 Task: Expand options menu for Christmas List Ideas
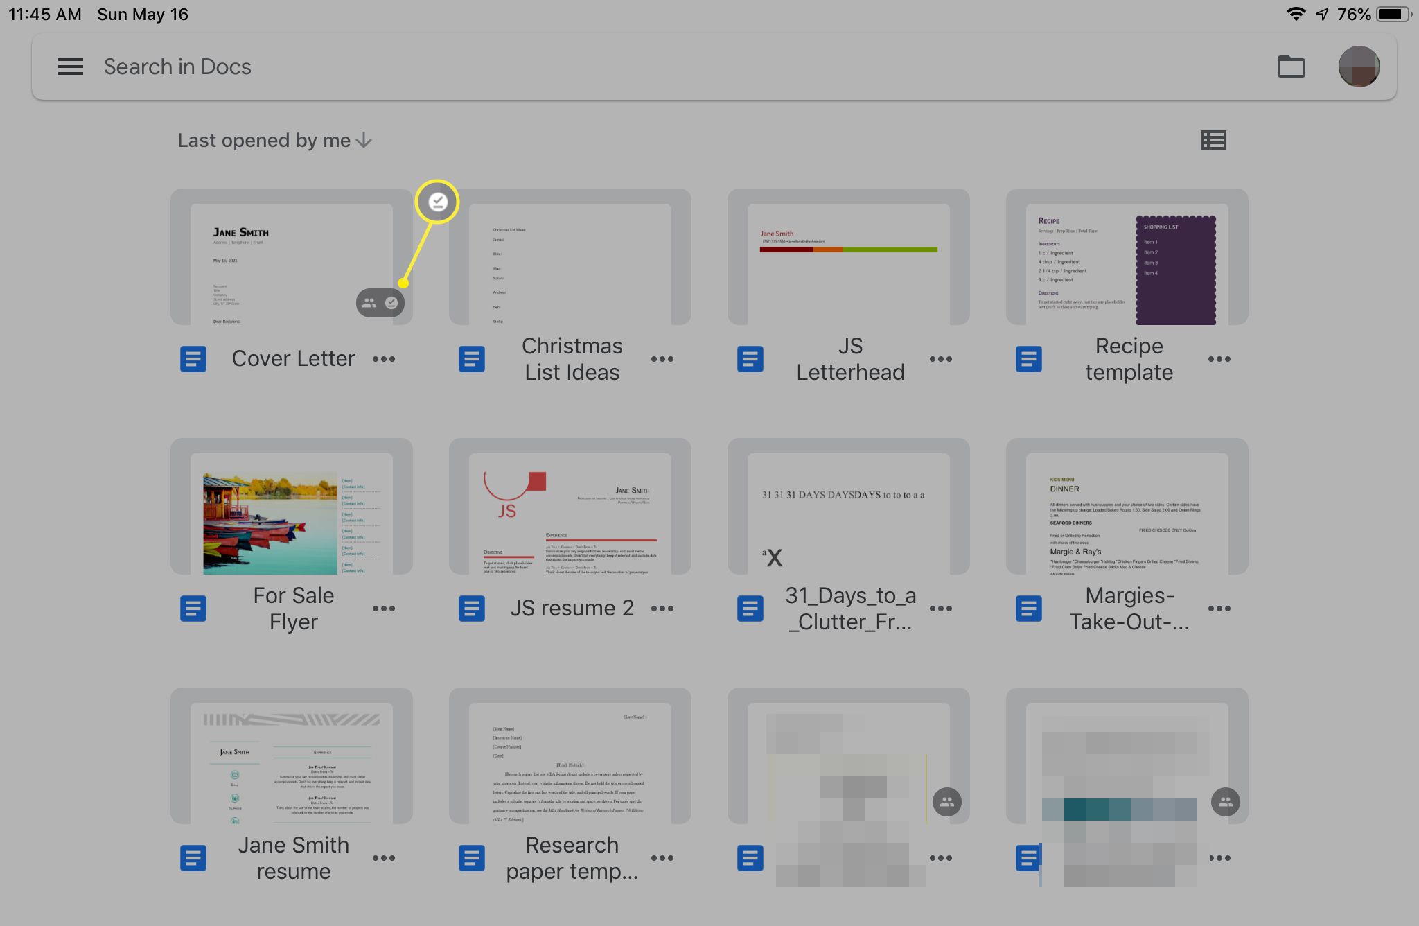663,358
